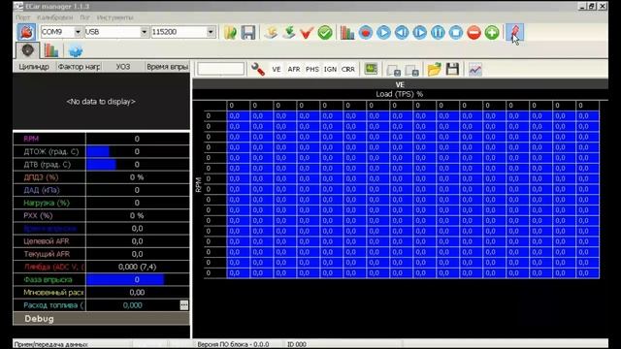
Task: Click the Фактор нагр column header
Action: pyautogui.click(x=79, y=67)
